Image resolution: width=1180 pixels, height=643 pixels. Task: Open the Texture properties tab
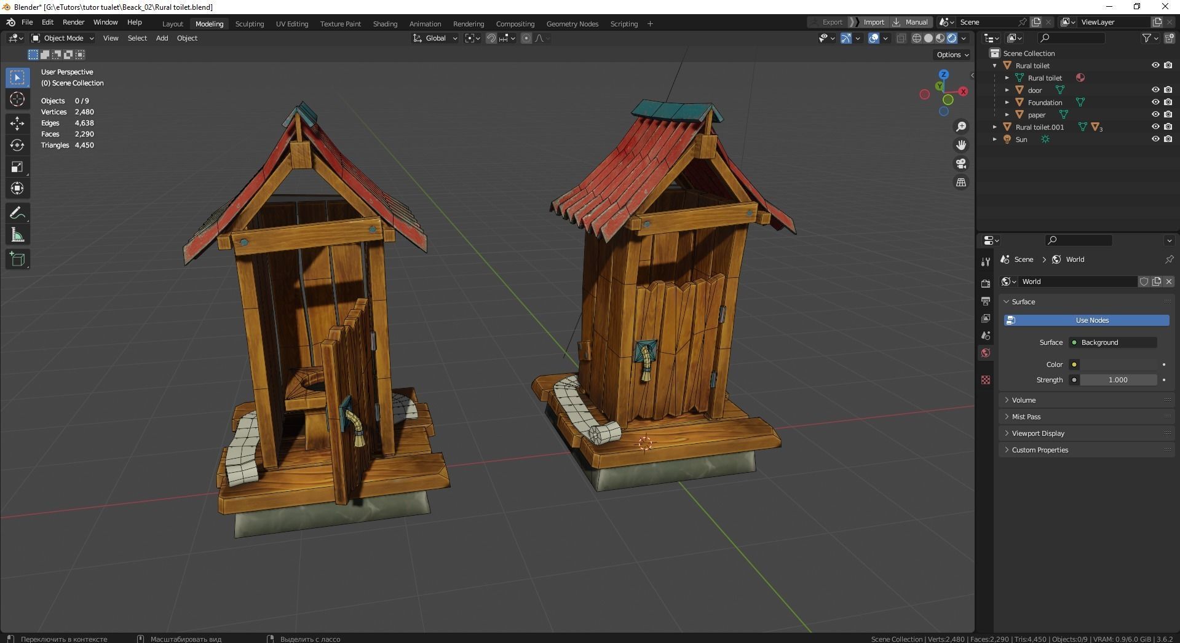986,380
